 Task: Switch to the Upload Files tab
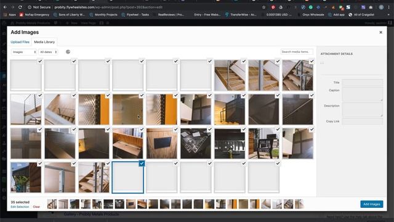20,42
